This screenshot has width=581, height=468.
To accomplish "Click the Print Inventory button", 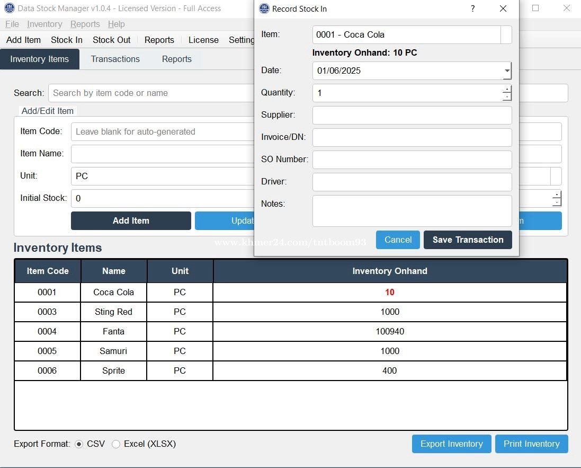I will (x=532, y=444).
